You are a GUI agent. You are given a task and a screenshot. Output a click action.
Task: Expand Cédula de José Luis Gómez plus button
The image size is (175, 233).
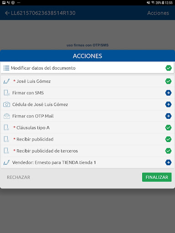168,104
